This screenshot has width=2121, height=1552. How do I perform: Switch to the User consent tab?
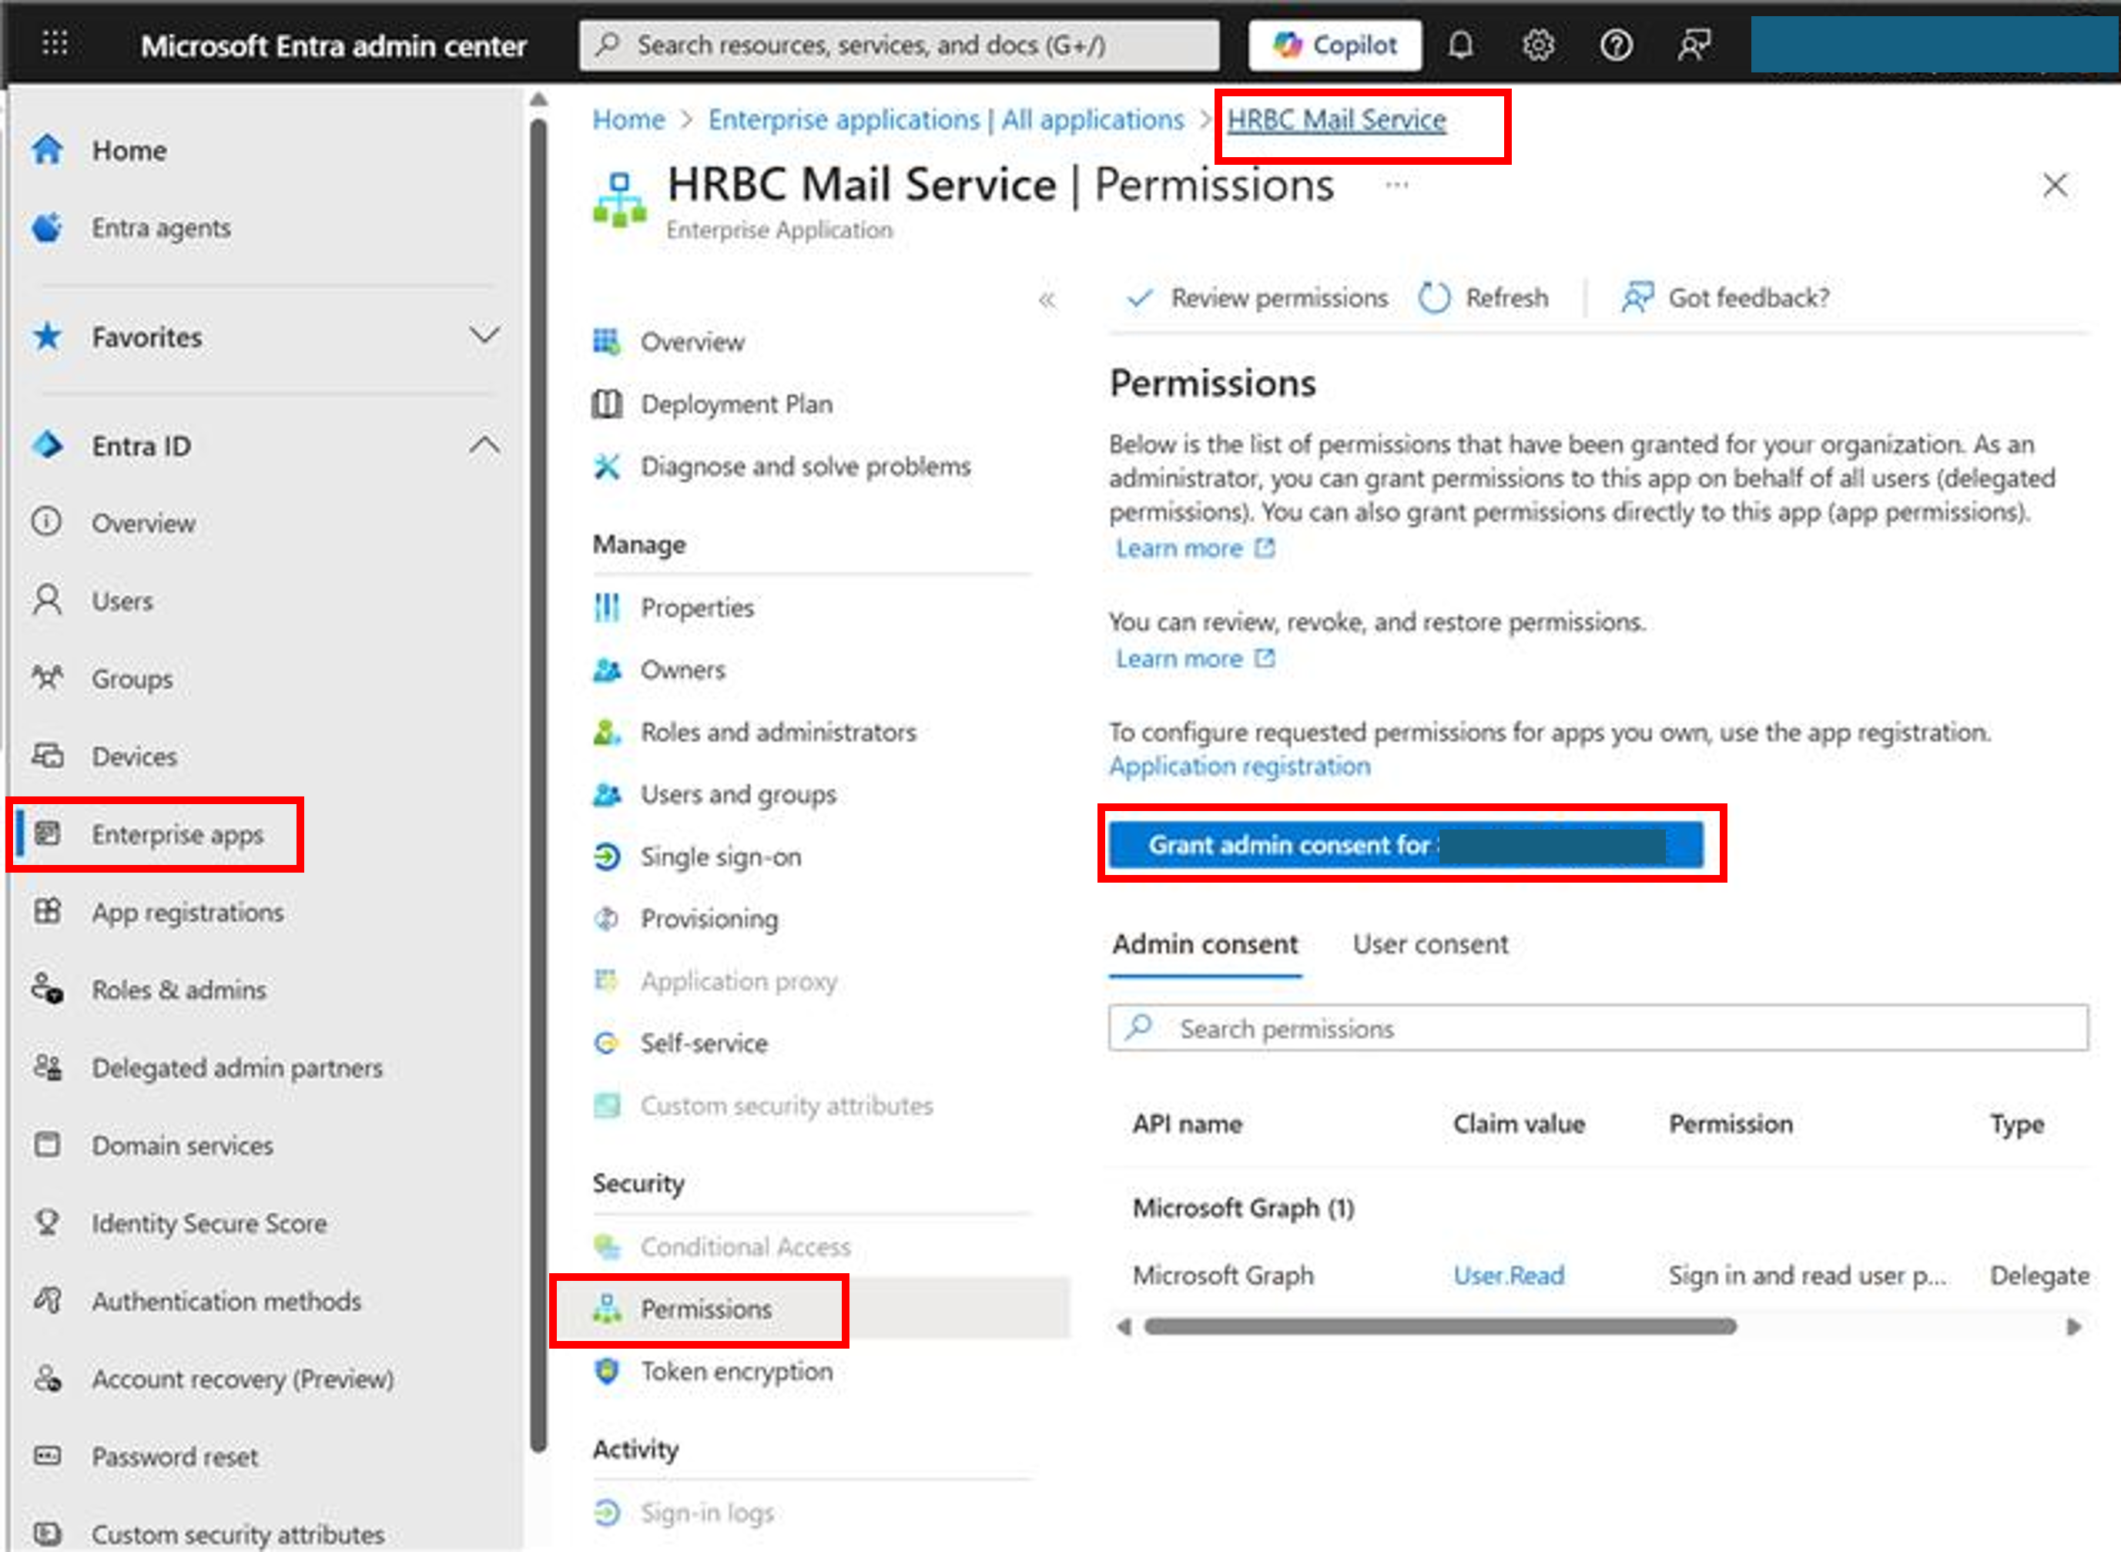(1429, 944)
